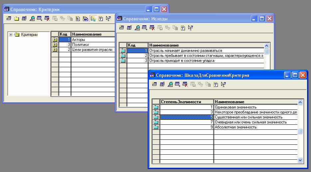Copy row icon in Критерии toolbar
This screenshot has height=172, width=311.
(x=40, y=18)
